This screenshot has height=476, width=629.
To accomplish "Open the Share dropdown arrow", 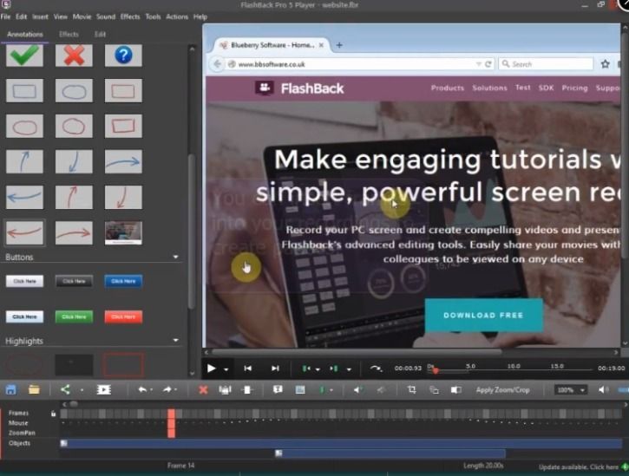I will (x=82, y=390).
